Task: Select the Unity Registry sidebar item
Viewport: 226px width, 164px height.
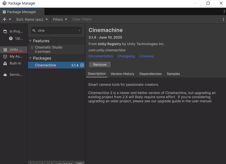Action: 14,50
